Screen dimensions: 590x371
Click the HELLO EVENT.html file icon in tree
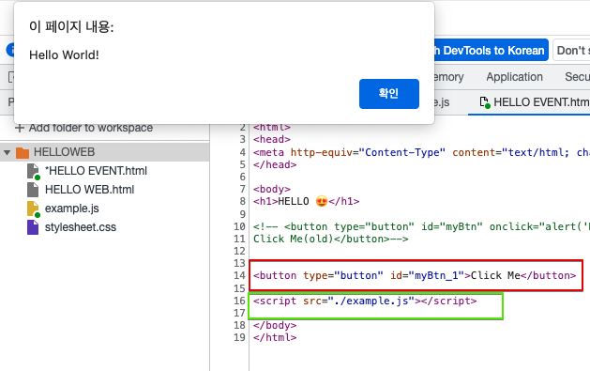(x=33, y=171)
